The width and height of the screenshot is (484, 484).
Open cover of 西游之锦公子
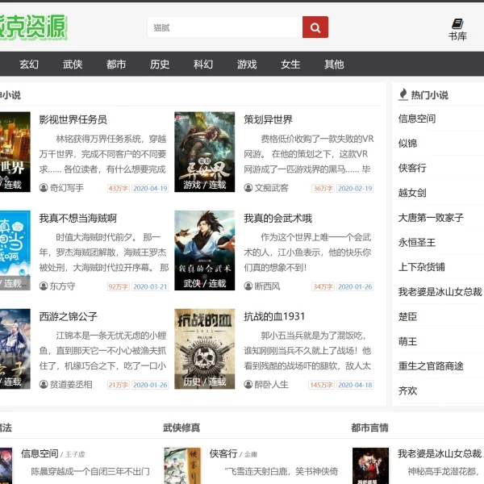(15, 348)
